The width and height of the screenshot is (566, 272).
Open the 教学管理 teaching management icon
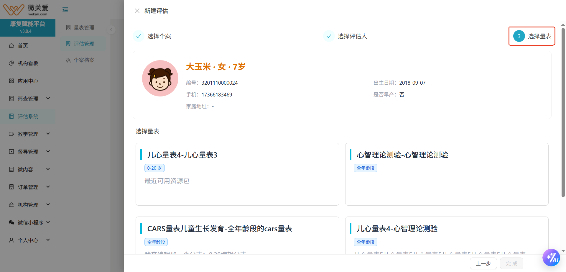11,134
